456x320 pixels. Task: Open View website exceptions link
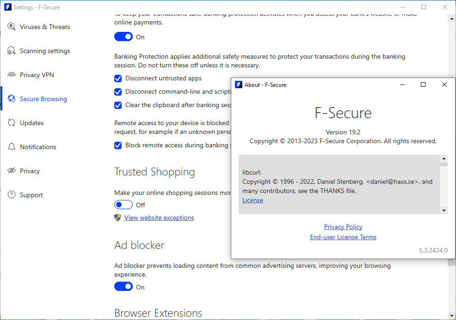[159, 217]
